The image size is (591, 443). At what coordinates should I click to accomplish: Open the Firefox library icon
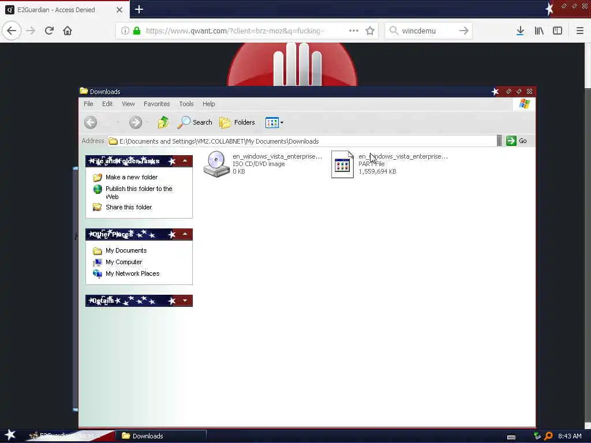coord(539,31)
